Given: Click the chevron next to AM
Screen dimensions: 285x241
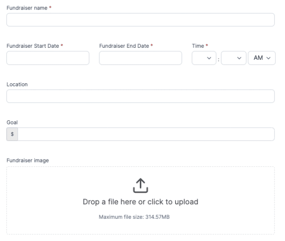Looking at the screenshot, I should tap(269, 58).
